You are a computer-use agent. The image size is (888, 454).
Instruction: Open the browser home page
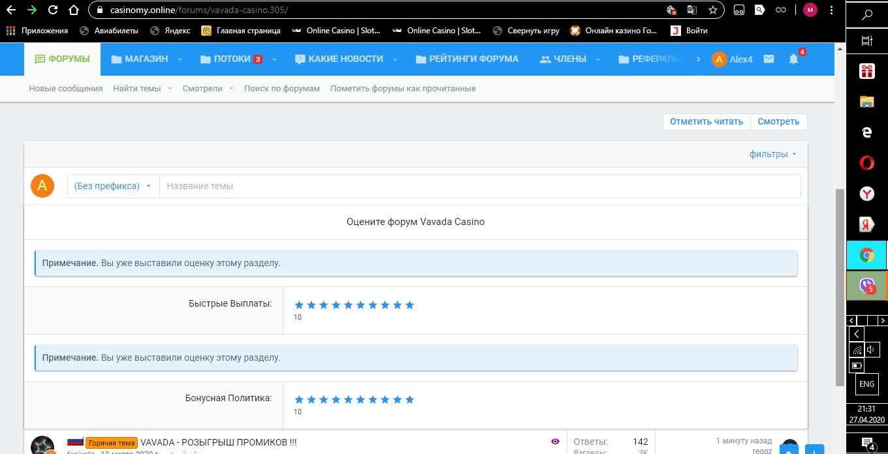pyautogui.click(x=74, y=10)
